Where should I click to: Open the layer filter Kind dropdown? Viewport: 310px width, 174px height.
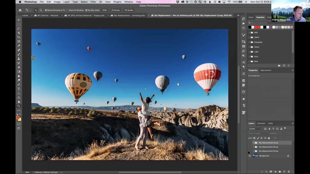(255, 129)
